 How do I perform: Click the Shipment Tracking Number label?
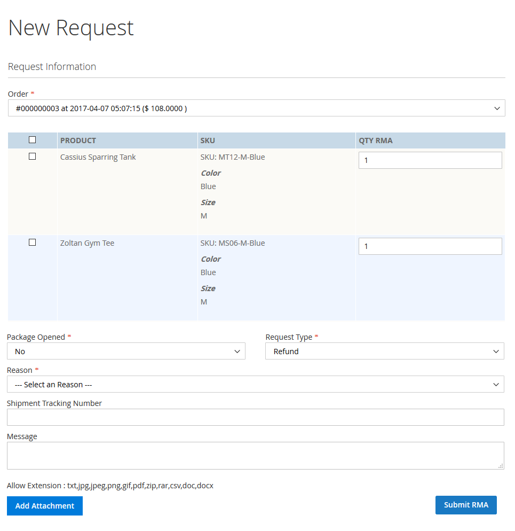54,403
